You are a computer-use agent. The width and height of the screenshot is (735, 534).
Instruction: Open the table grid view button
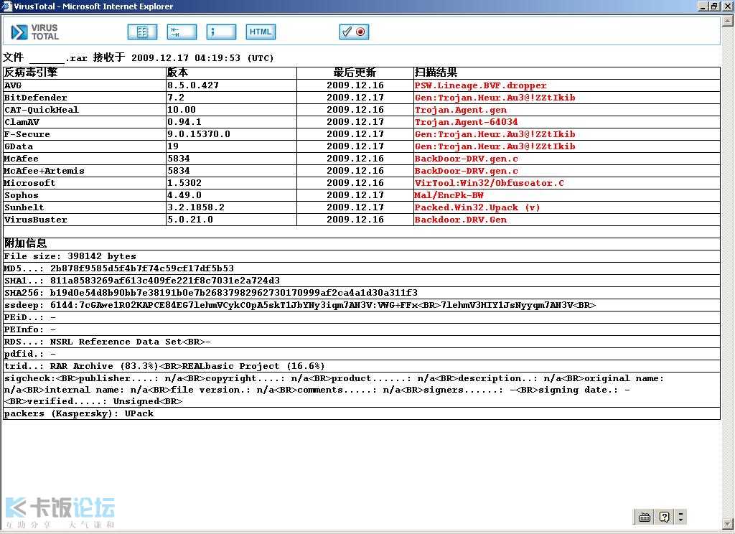click(x=143, y=32)
